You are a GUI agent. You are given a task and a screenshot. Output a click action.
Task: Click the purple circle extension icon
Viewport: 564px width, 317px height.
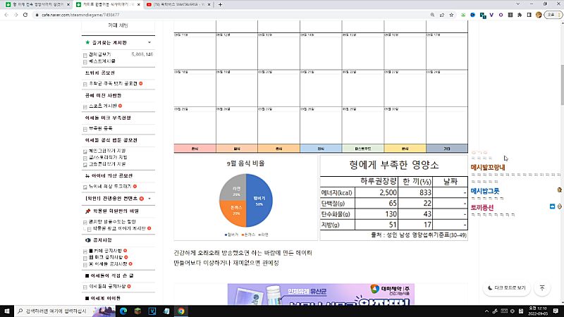tap(501, 15)
